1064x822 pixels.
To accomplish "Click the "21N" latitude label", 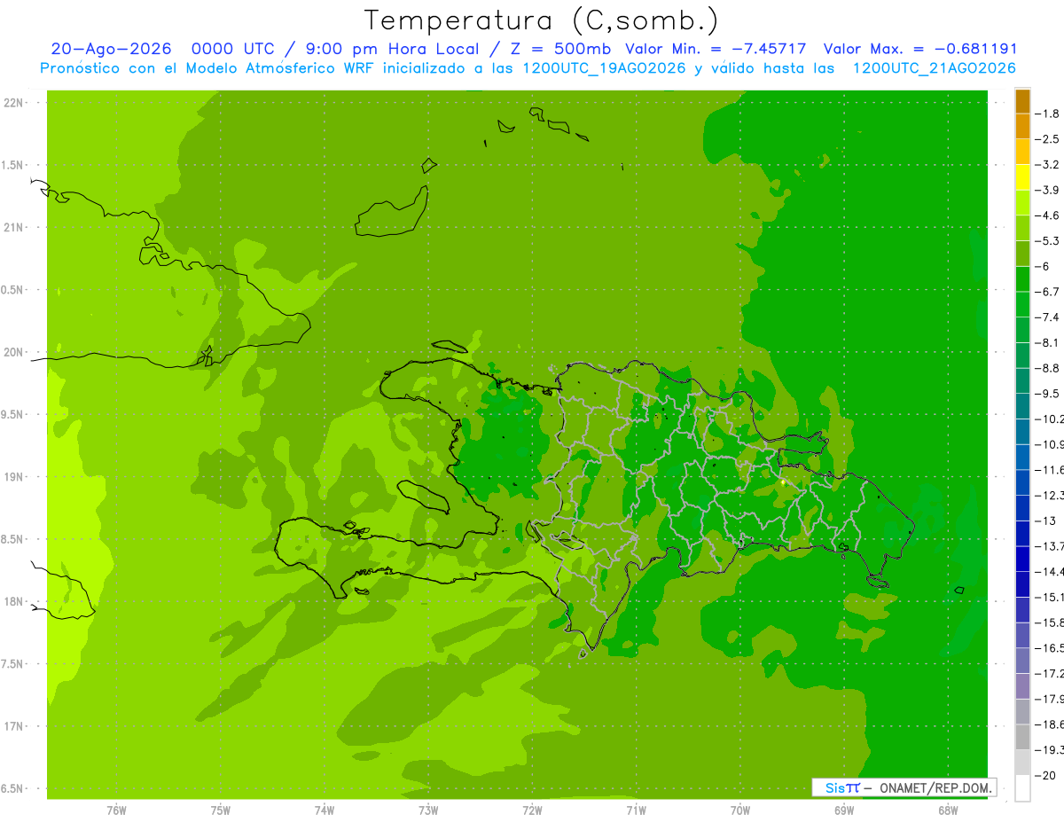I will [x=13, y=227].
